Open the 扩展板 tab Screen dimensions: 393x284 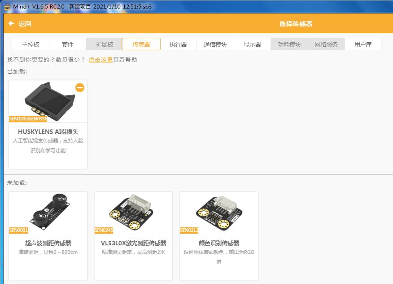coord(104,44)
